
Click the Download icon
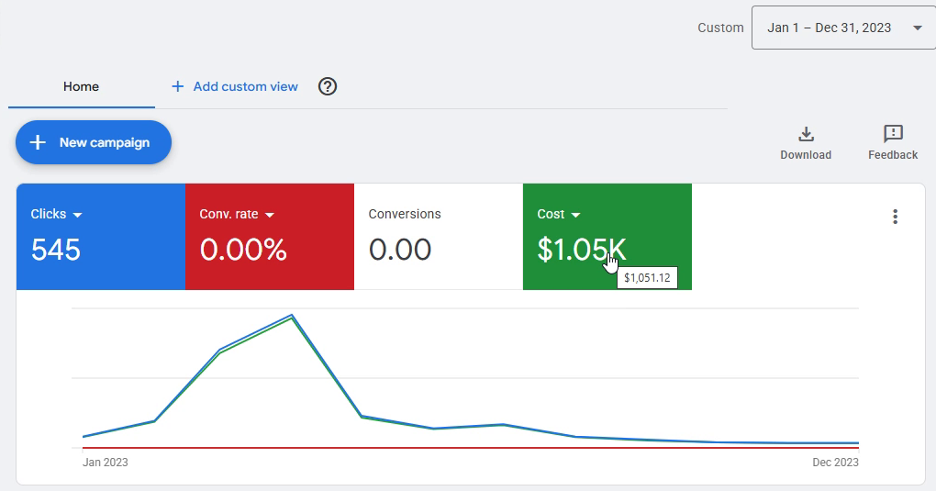point(806,134)
